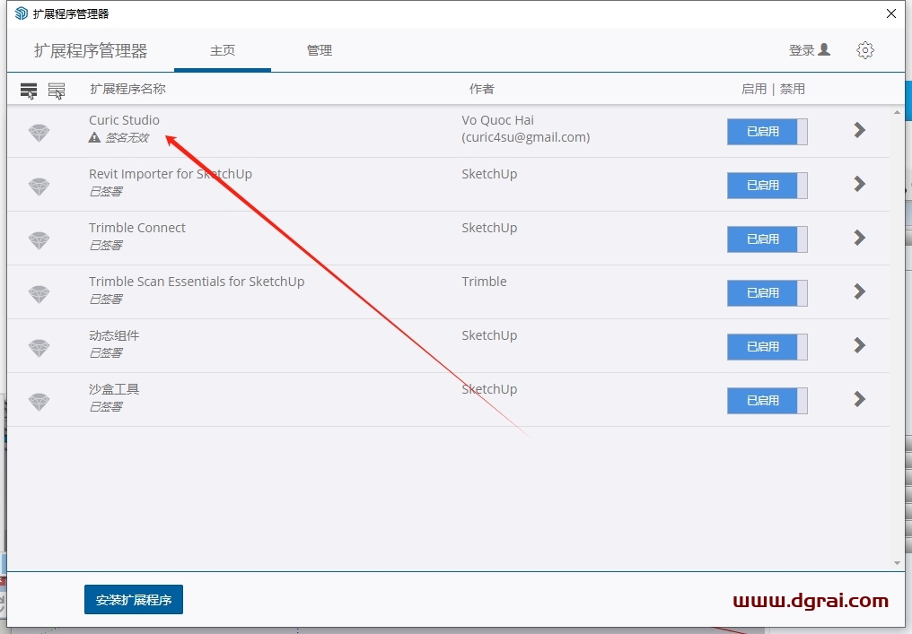Close the 扩展程序管理器 window
Image resolution: width=912 pixels, height=634 pixels.
tap(891, 13)
